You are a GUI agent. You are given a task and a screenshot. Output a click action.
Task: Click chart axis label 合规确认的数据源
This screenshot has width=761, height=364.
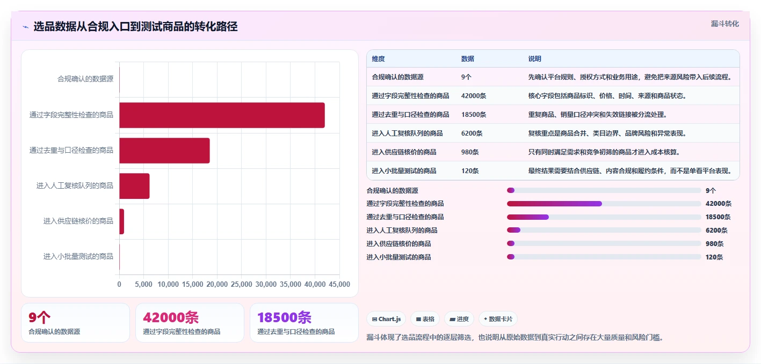click(85, 79)
